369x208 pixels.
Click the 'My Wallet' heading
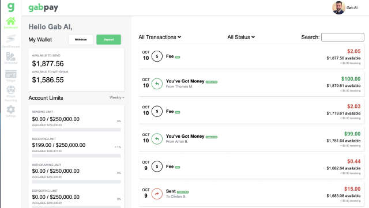point(40,40)
